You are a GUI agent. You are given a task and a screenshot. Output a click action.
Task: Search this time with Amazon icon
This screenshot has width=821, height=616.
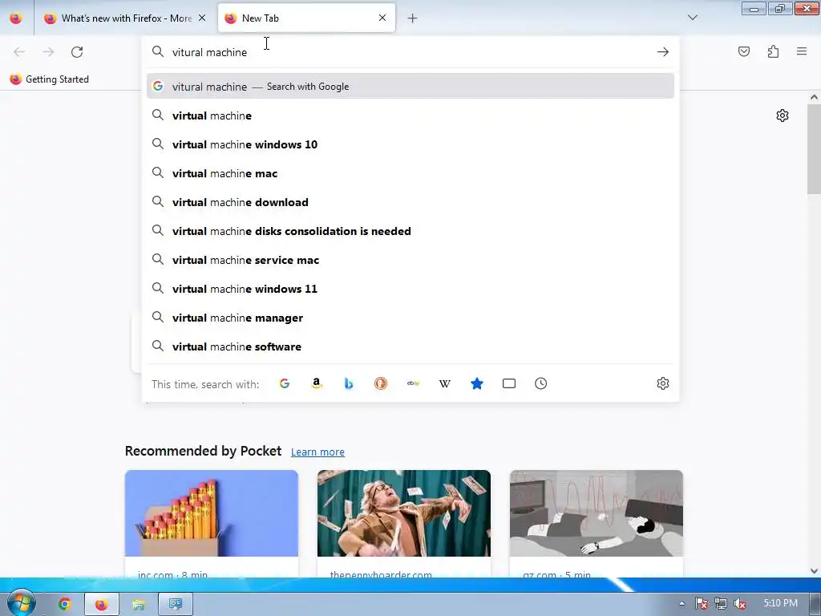[316, 383]
